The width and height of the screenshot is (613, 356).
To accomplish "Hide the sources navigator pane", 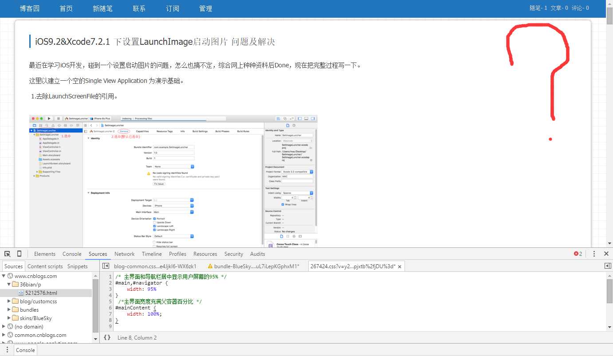I will click(106, 266).
